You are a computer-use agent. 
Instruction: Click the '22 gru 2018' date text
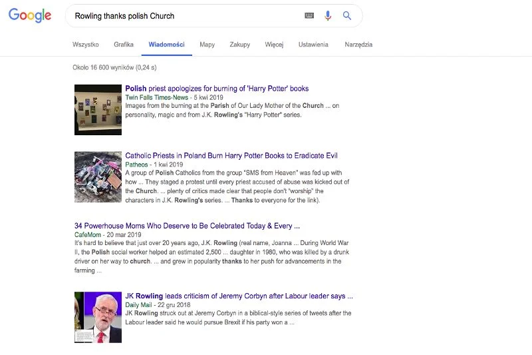174,305
